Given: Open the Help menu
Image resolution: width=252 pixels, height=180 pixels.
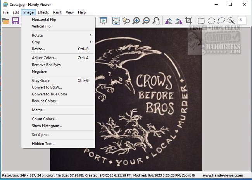Looking at the screenshot, I should (x=82, y=12).
